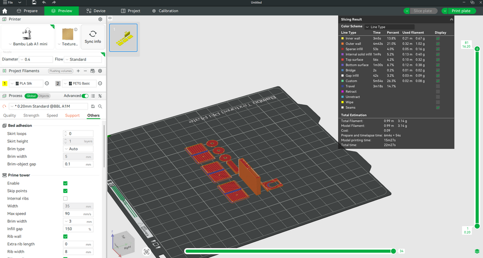Uncheck Prime tower Enable checkbox
Screen dimensions: 483x258
tap(65, 183)
